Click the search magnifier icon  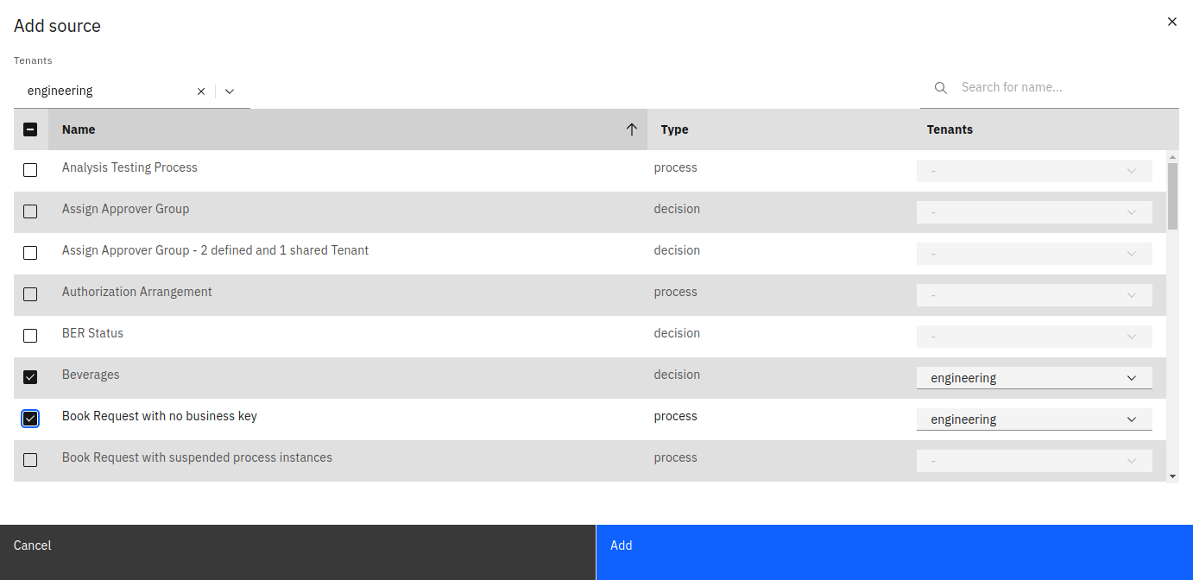(x=940, y=87)
